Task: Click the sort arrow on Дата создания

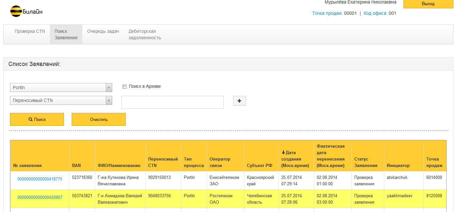Action: pyautogui.click(x=283, y=152)
